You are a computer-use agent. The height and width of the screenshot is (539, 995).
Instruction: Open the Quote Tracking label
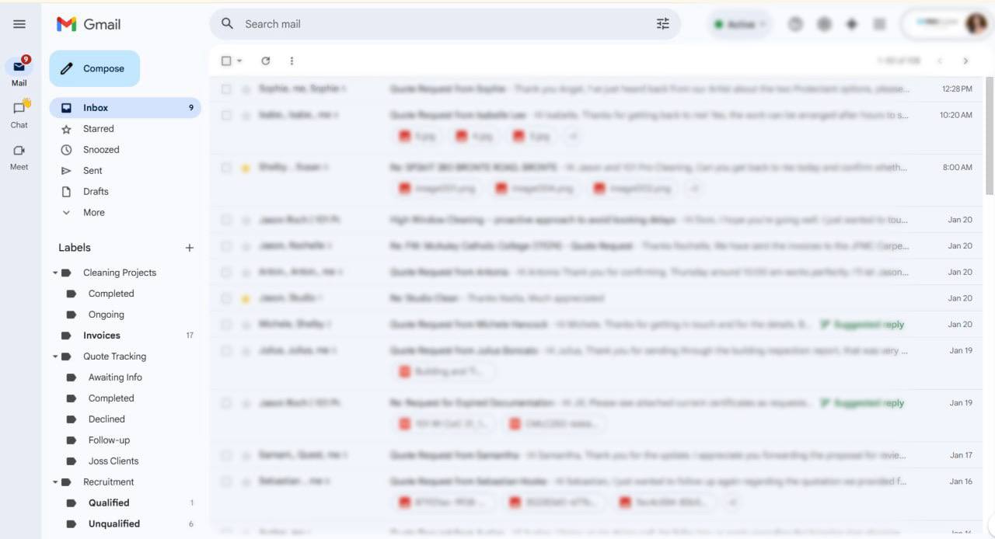pyautogui.click(x=115, y=356)
